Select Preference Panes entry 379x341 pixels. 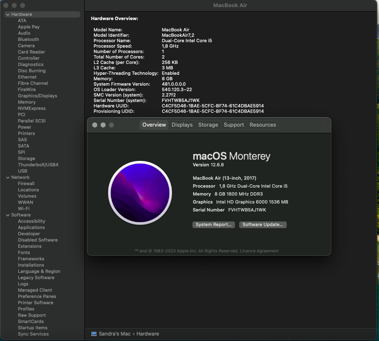click(x=37, y=296)
